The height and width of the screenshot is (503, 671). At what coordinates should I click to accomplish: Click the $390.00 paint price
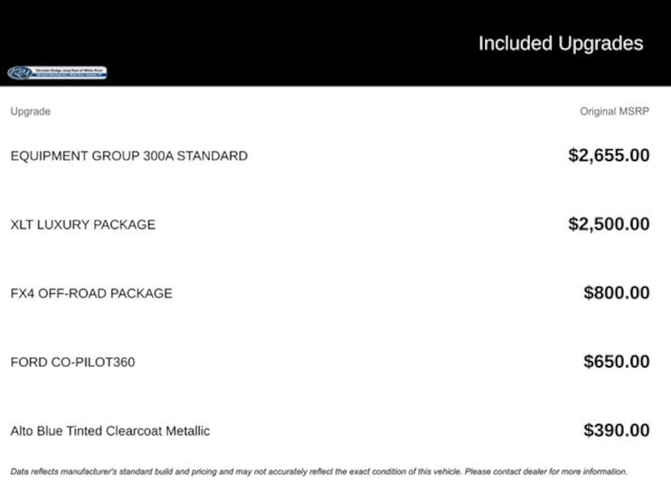pos(617,430)
